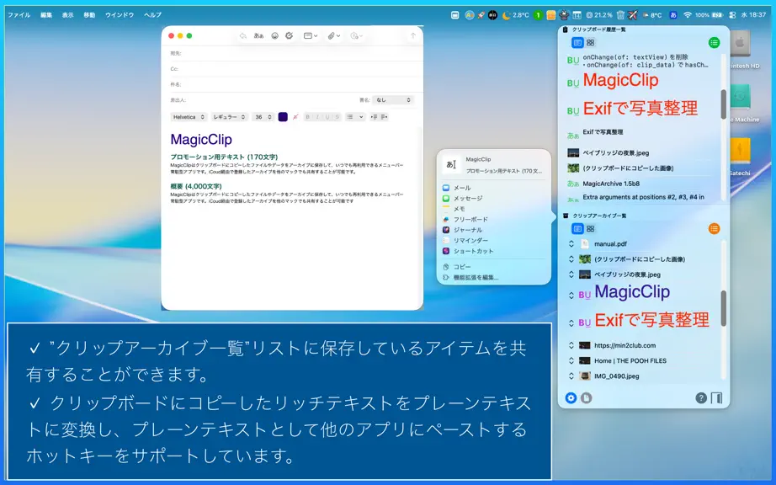Click reorder chevrons beside archive (クリップボードにコピーした画像)
Screen dimensions: 776x485
(x=571, y=259)
